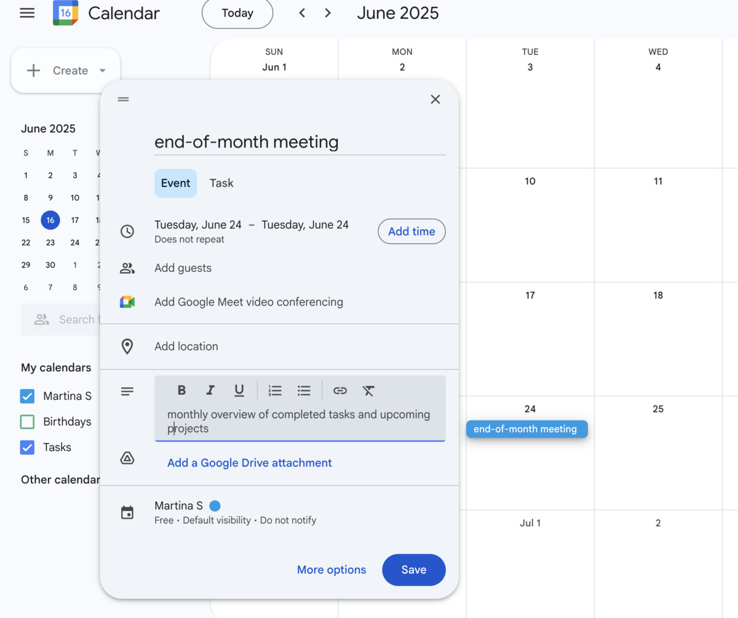Click the description text area
This screenshot has width=738, height=618.
click(300, 422)
